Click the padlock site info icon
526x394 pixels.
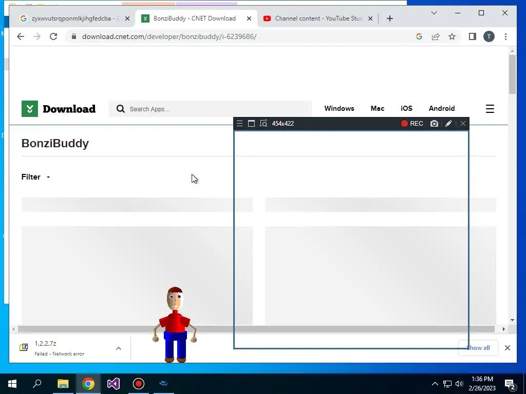[x=74, y=36]
